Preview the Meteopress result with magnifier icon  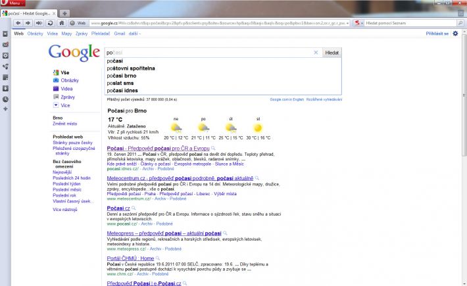click(225, 233)
